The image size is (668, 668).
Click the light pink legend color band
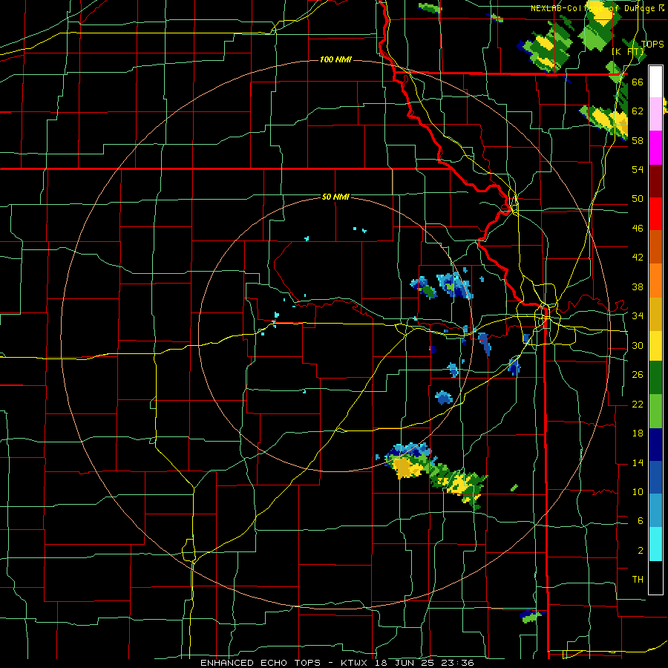coord(655,114)
